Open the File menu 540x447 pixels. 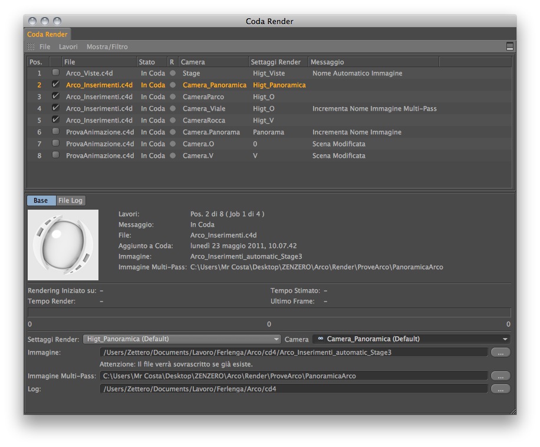click(x=45, y=47)
